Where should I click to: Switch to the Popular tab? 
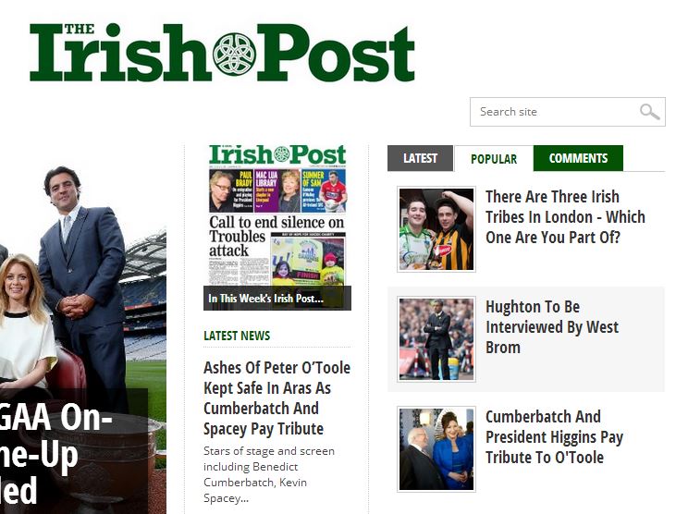pos(494,159)
